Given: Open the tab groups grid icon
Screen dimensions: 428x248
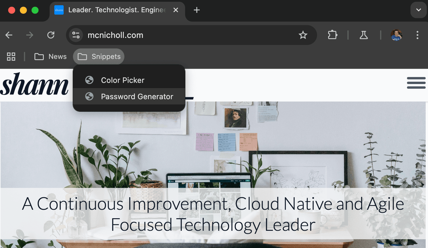Looking at the screenshot, I should (x=11, y=57).
